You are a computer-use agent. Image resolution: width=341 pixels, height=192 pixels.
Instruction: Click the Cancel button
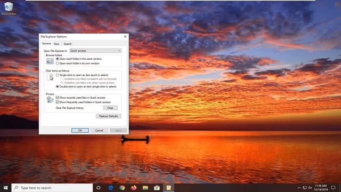click(x=99, y=130)
